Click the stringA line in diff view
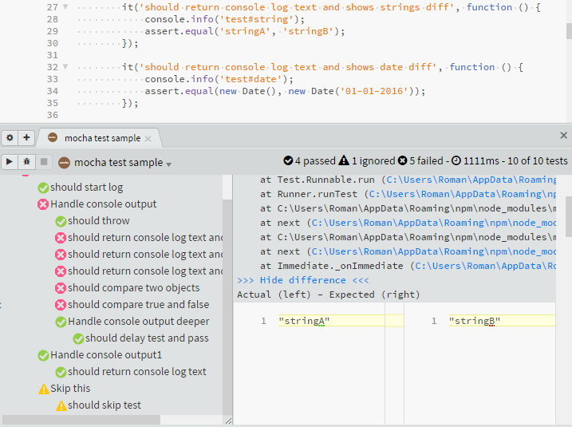 click(x=331, y=321)
